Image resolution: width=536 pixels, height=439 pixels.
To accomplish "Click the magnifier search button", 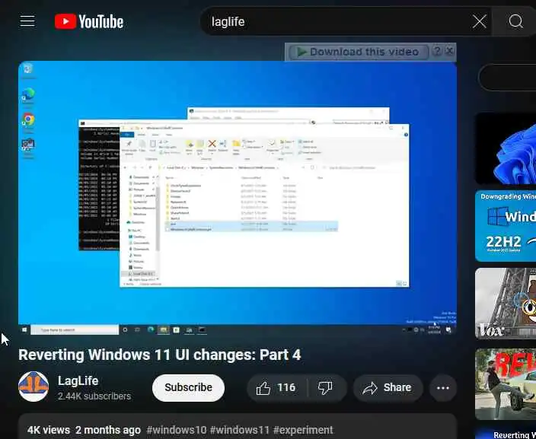I will tap(515, 21).
